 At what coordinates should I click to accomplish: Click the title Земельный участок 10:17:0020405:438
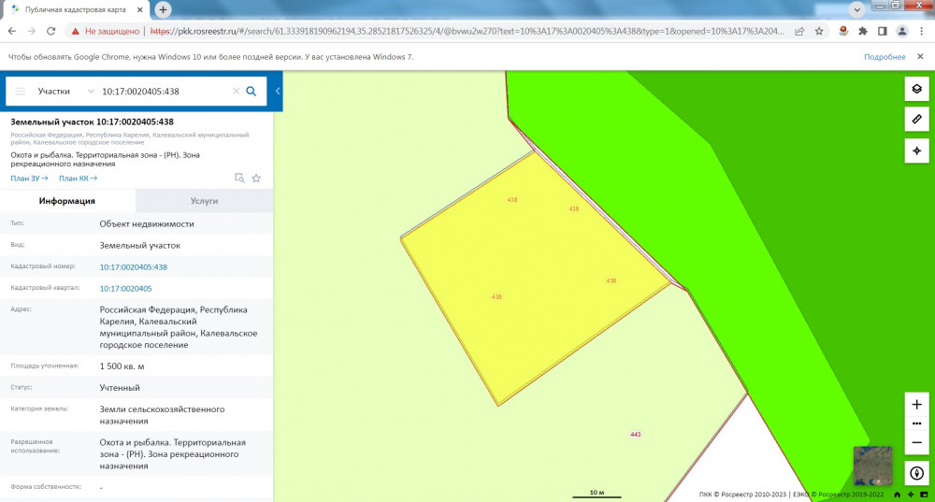pos(92,122)
